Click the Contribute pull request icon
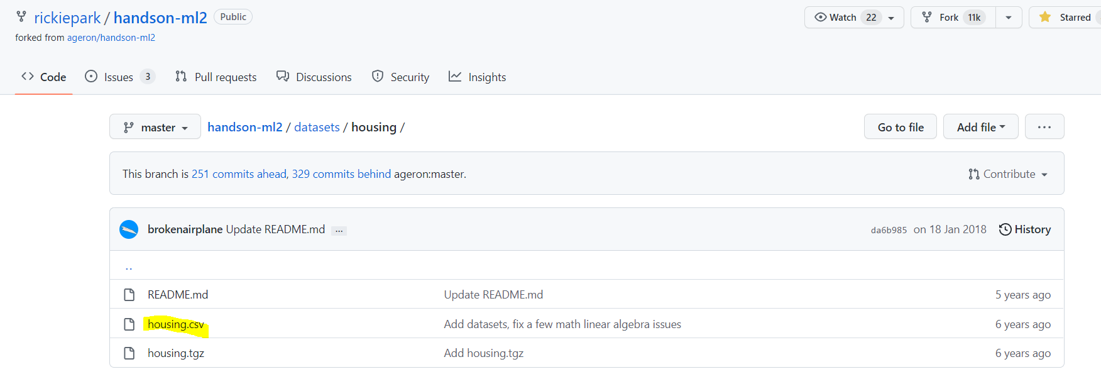This screenshot has height=379, width=1101. 974,174
